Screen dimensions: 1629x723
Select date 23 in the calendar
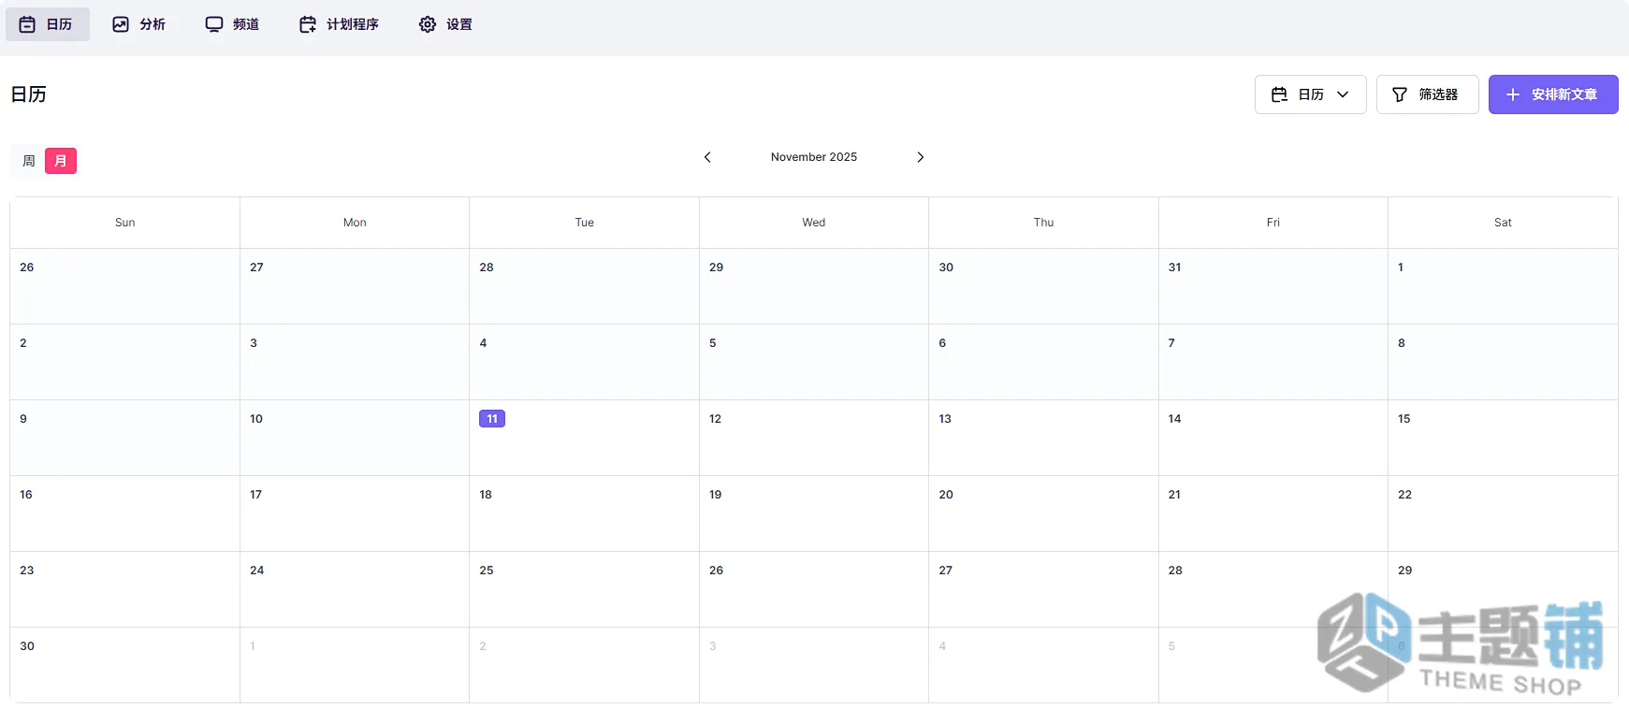pos(125,589)
